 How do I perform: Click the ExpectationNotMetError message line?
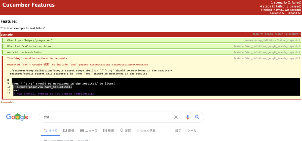point(78,64)
